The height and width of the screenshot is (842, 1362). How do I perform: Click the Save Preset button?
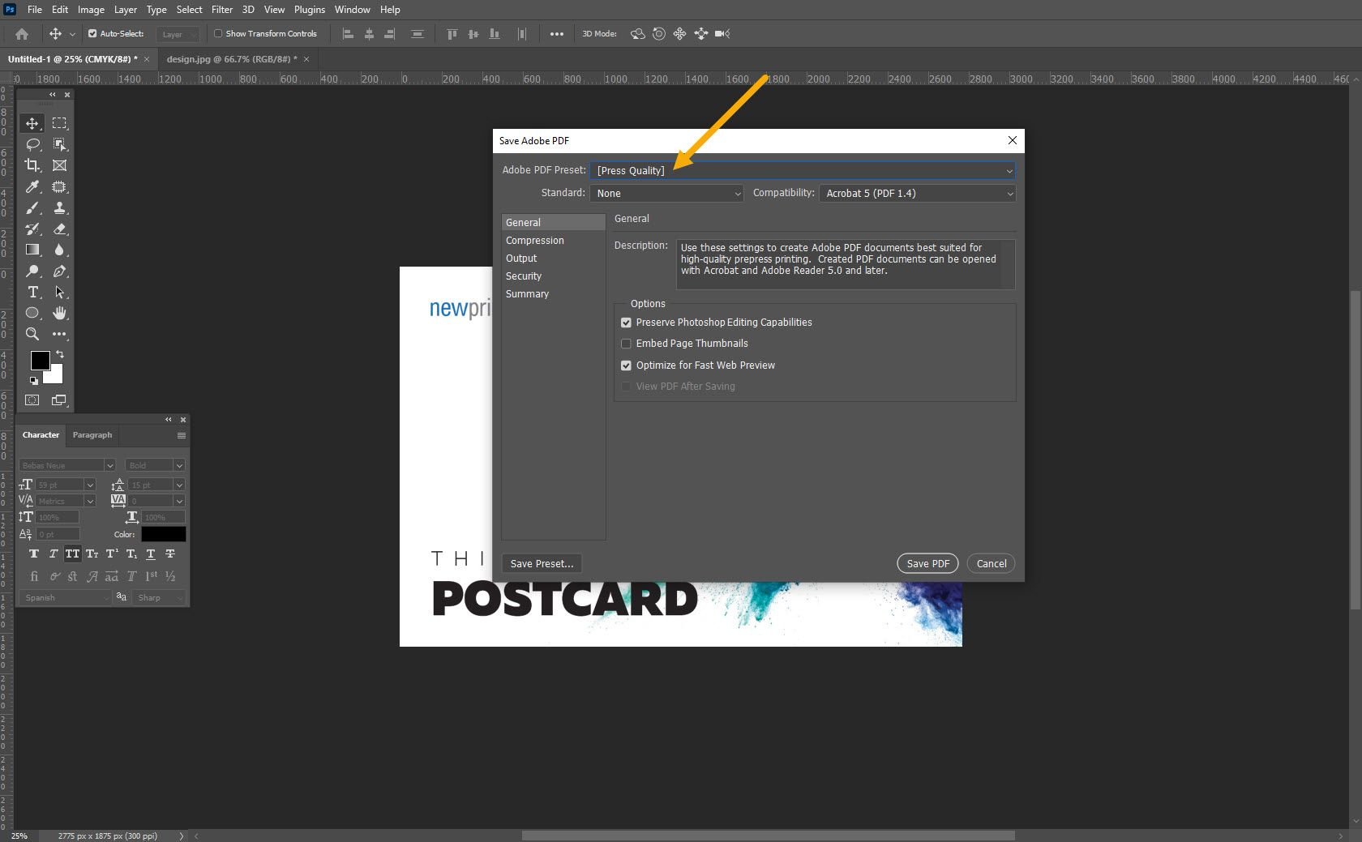542,564
